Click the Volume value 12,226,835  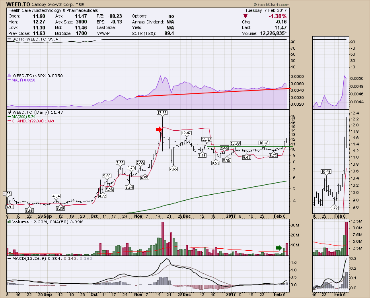coord(273,33)
